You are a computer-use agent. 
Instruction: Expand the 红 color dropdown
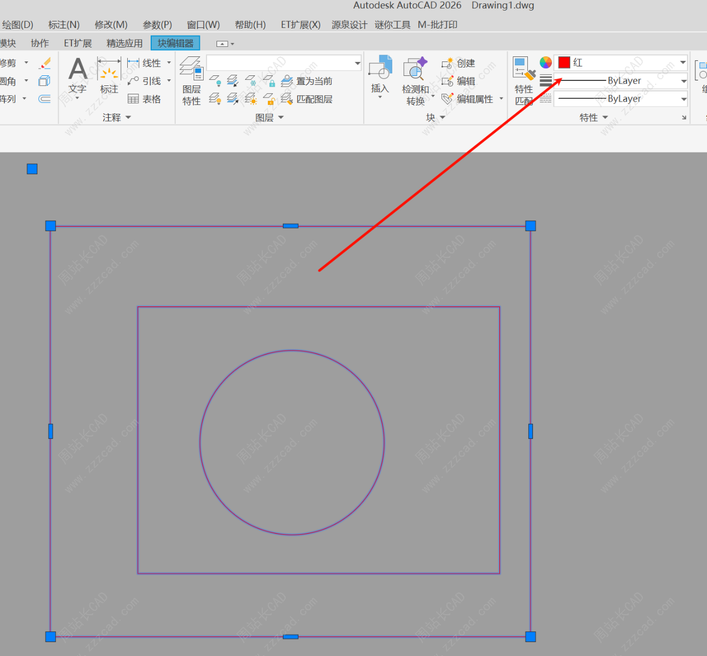pyautogui.click(x=683, y=63)
